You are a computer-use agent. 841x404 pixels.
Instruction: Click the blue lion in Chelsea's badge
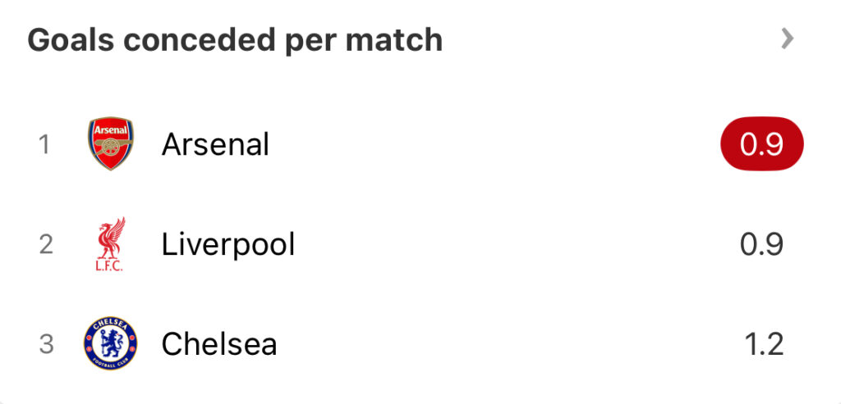point(111,343)
